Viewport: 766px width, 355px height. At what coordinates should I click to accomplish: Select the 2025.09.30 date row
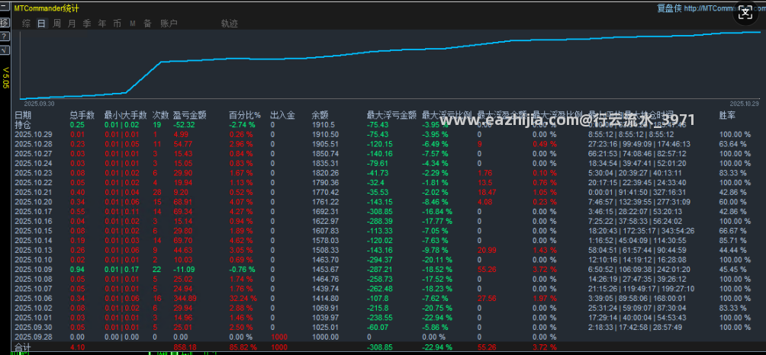pyautogui.click(x=34, y=327)
